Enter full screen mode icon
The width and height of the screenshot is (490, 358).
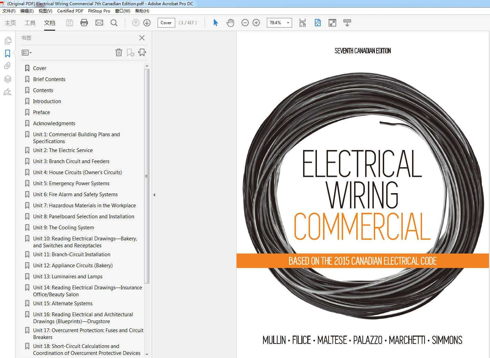tap(332, 23)
